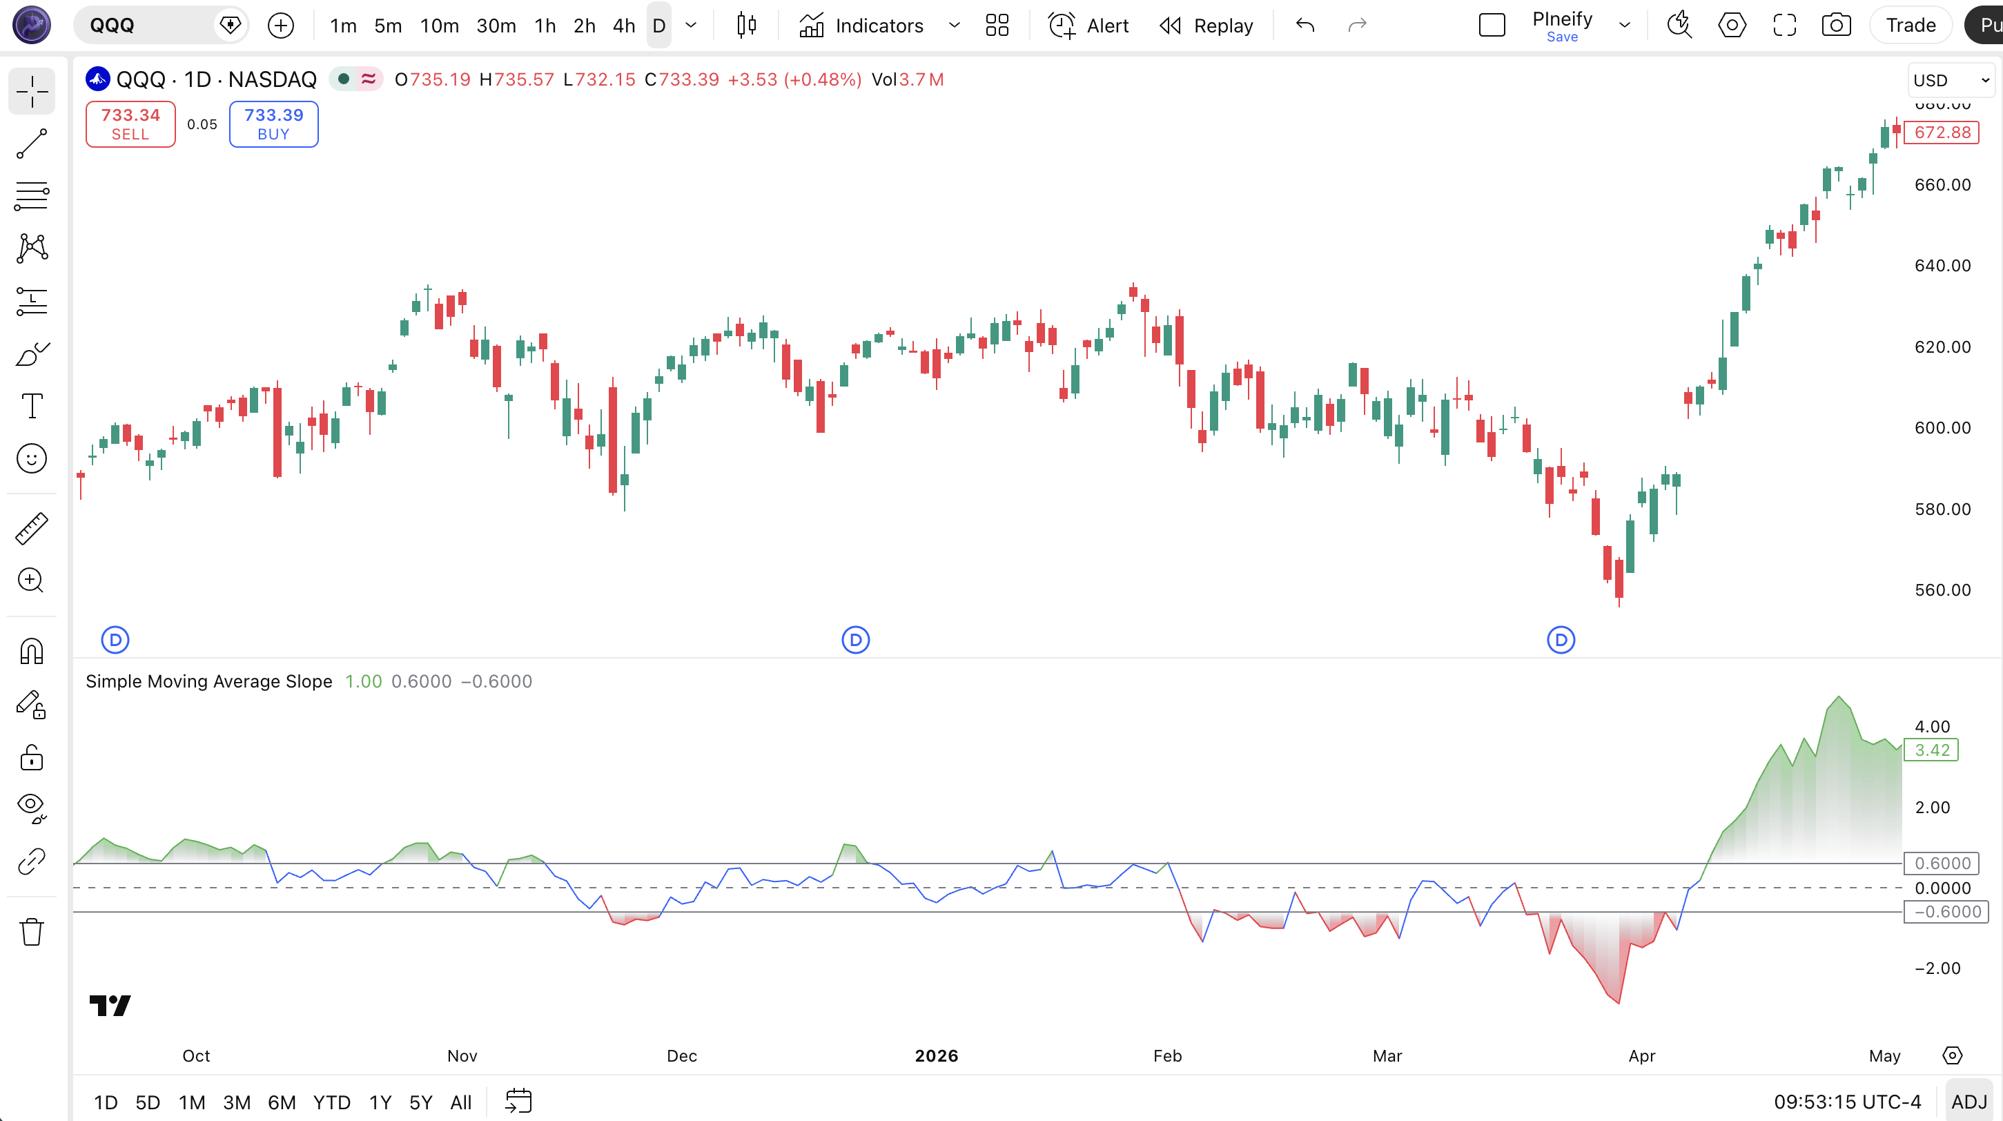Set date range to 1D
Image resolution: width=2003 pixels, height=1121 pixels.
(x=106, y=1102)
